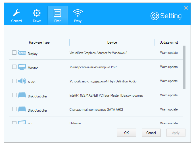Viewport: 194px width, 147px height.
Task: Click the IDE Disk Controller icon
Action: click(22, 95)
